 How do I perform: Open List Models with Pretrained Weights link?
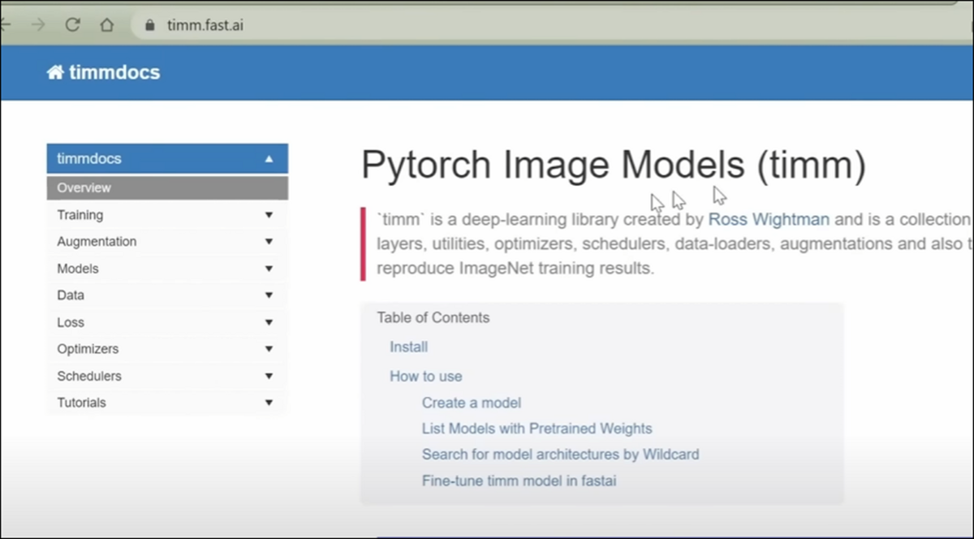537,429
